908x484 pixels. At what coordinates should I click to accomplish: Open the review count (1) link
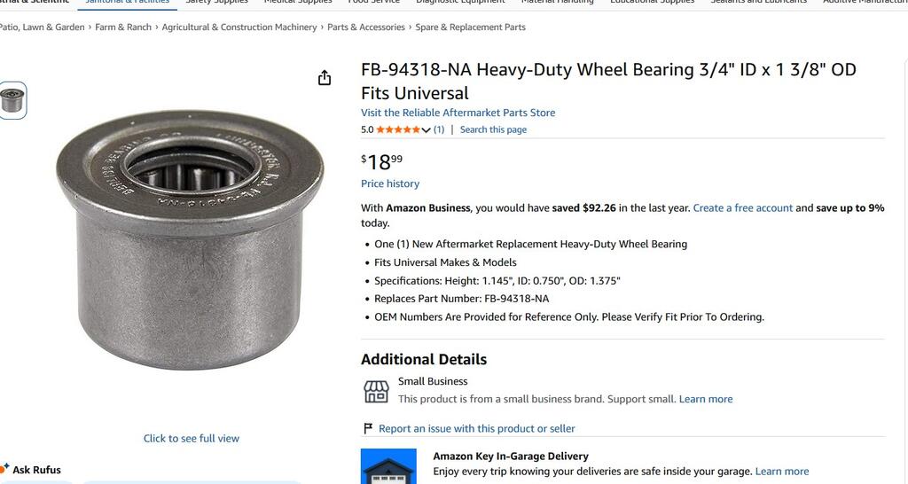[x=439, y=129]
